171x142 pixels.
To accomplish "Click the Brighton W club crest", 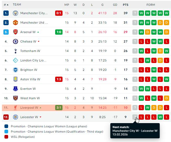I will [x=15, y=70].
